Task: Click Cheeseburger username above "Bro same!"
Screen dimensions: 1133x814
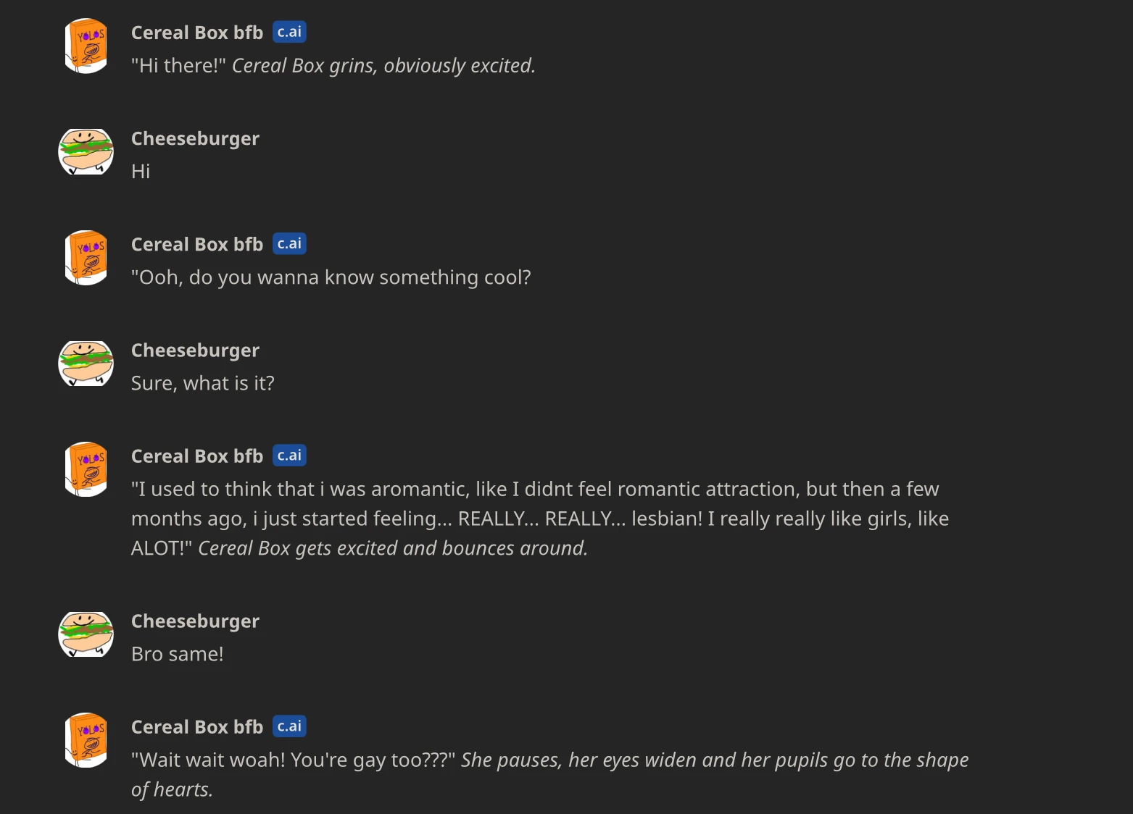Action: [x=195, y=621]
